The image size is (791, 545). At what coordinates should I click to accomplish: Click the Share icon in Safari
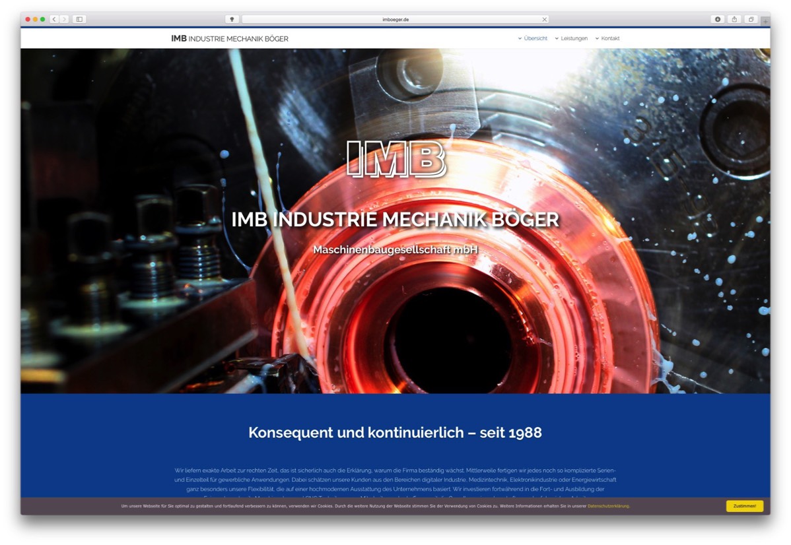coord(734,20)
